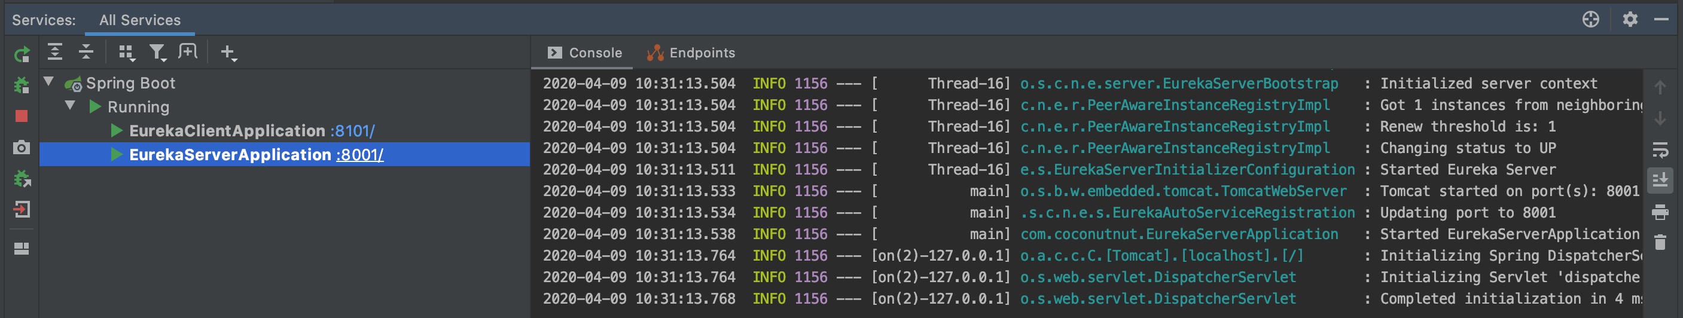Rerun in debug mode using bug icon
This screenshot has width=1683, height=318.
pos(22,85)
